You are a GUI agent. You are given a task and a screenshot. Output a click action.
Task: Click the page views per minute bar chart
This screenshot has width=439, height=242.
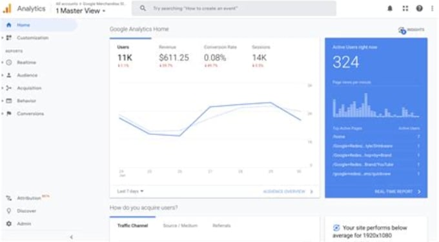tap(376, 105)
